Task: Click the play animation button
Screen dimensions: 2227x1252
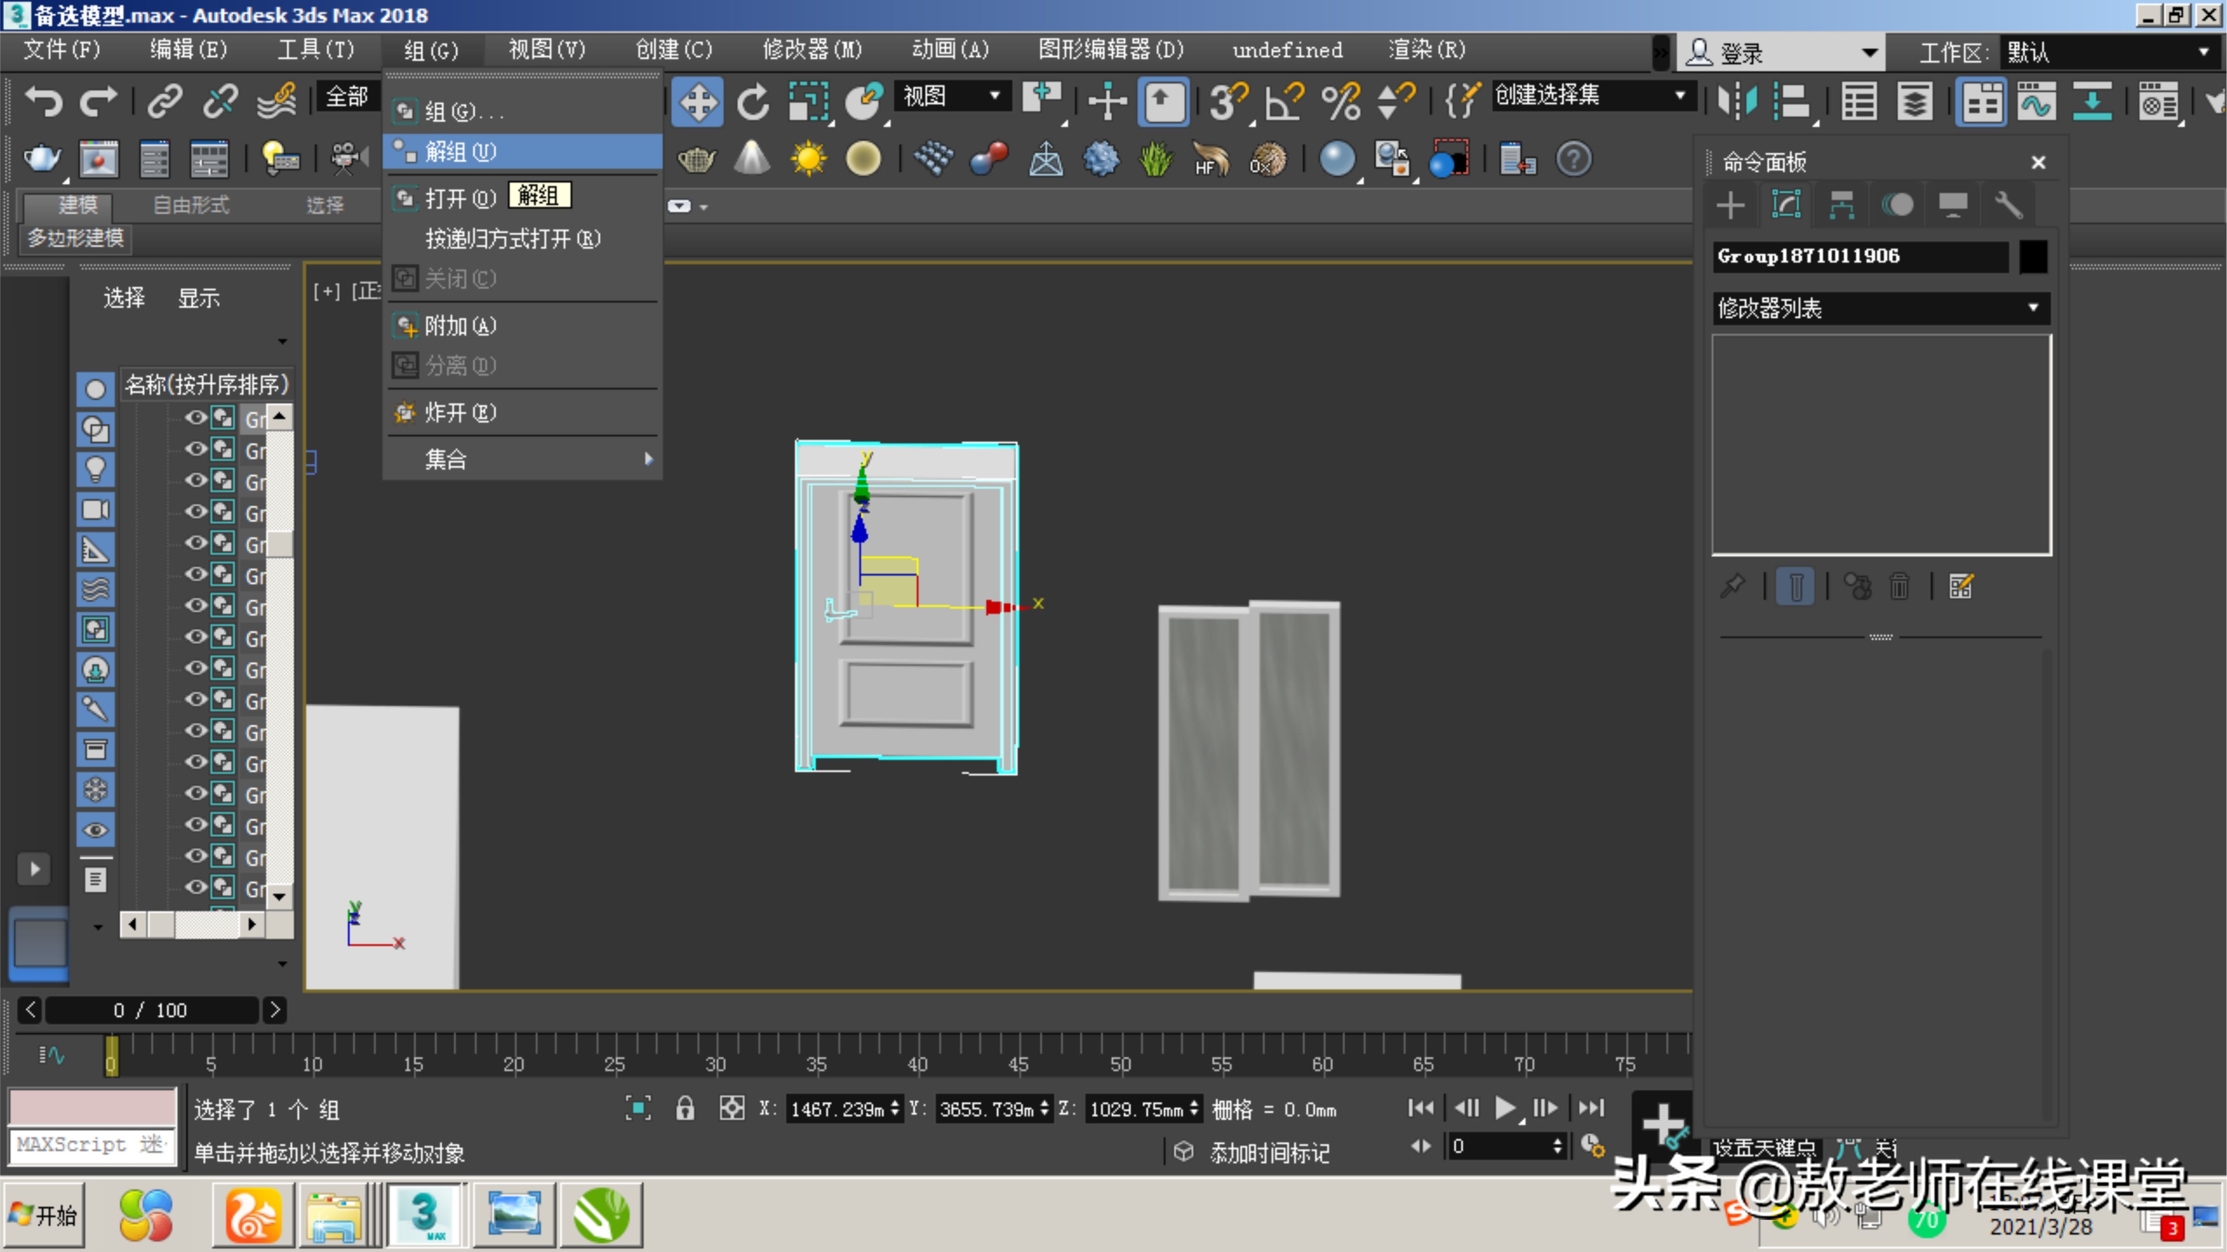Action: pos(1504,1108)
